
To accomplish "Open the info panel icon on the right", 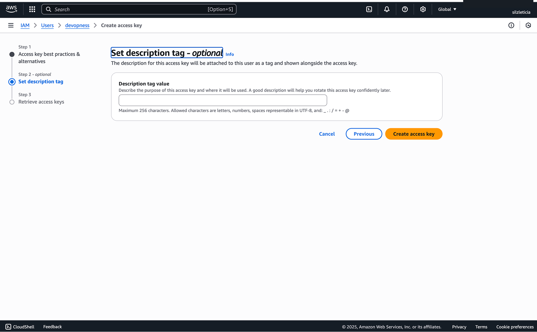I will pos(511,25).
